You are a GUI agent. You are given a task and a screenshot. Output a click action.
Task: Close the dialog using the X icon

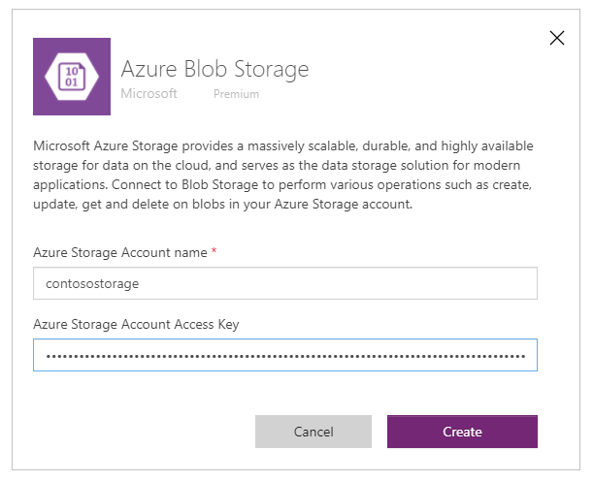[x=557, y=38]
